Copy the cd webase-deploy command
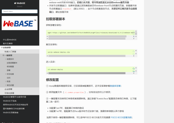Viewport: 174px width, 123px height. pyautogui.click(x=134, y=70)
